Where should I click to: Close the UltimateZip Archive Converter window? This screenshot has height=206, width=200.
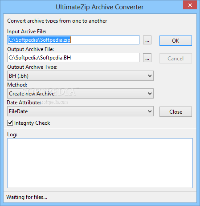click(x=190, y=5)
